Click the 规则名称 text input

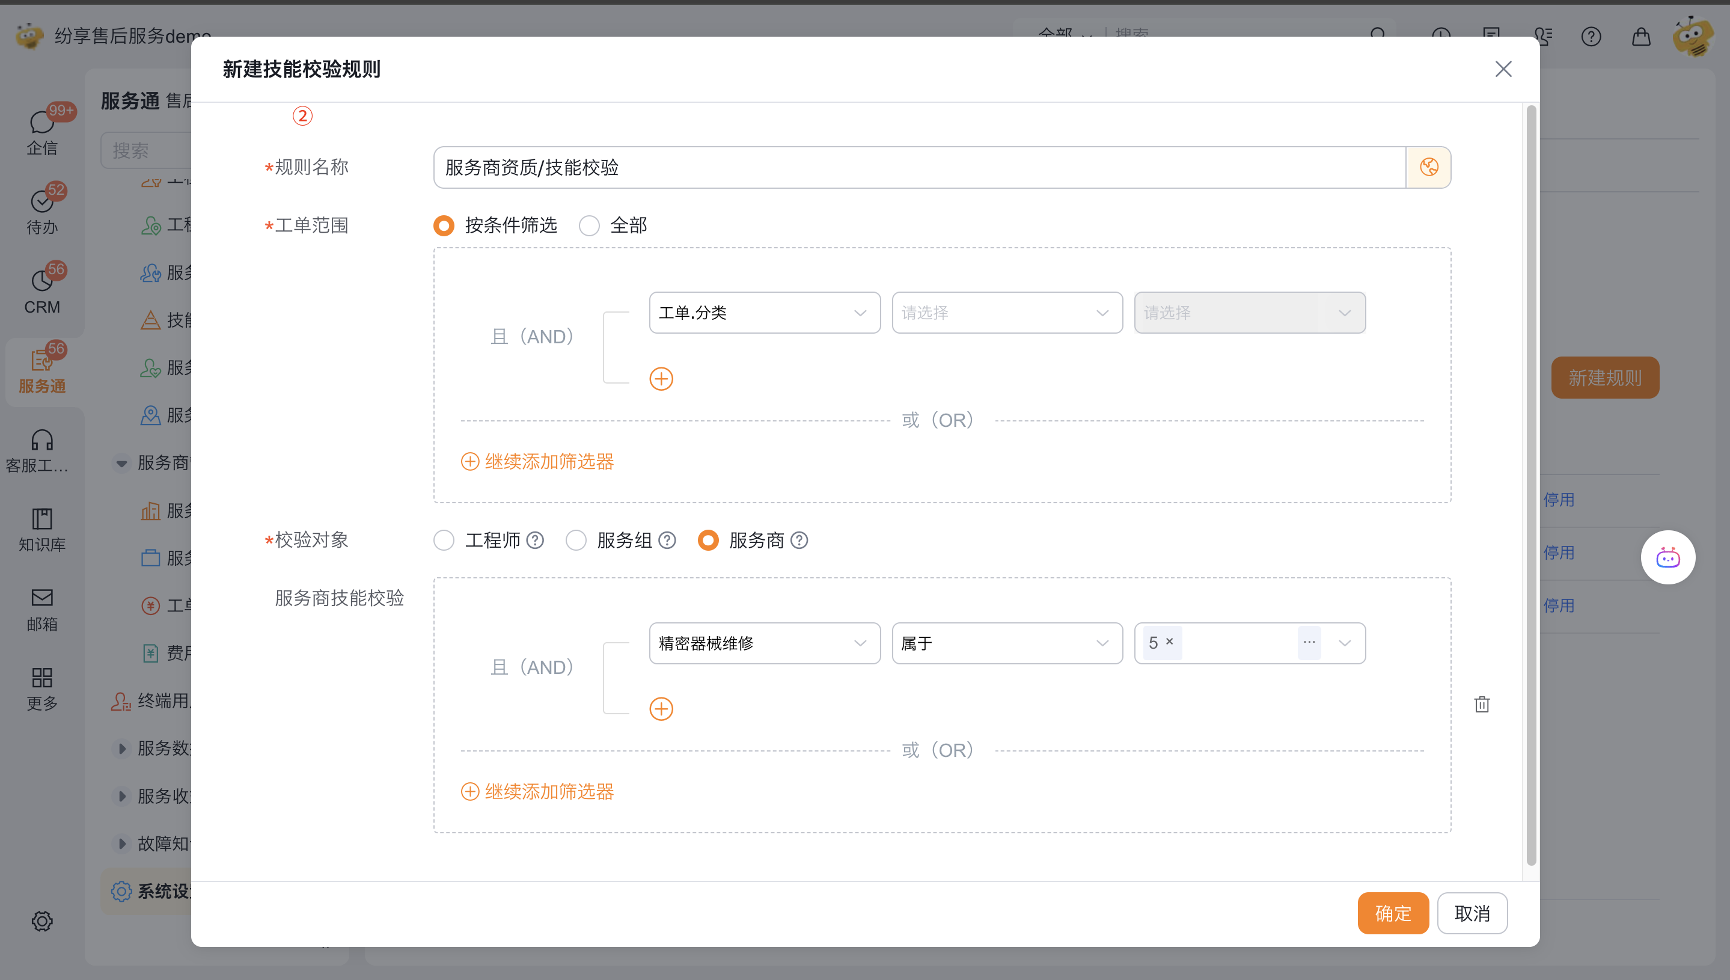pos(918,167)
